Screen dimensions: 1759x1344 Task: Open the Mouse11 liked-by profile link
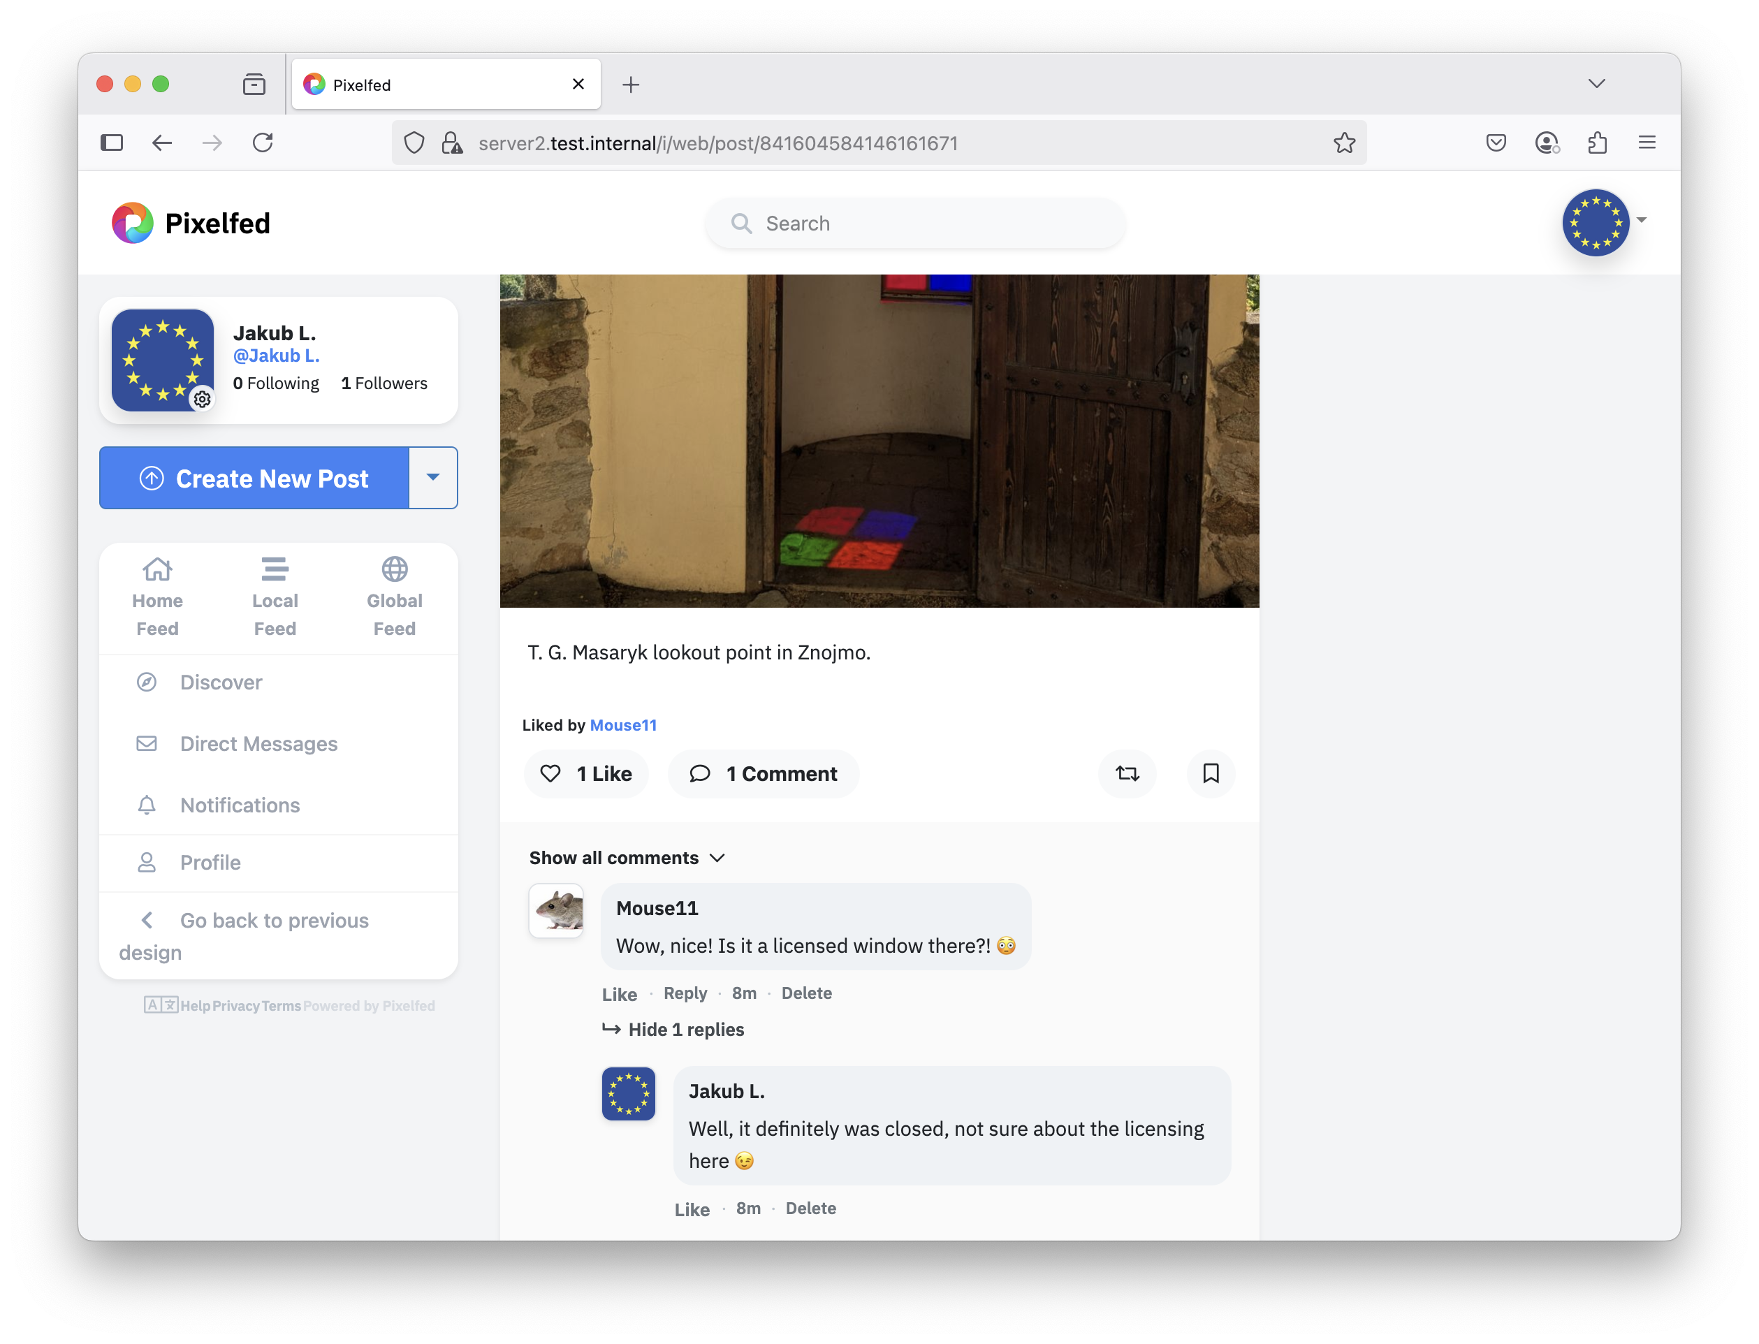coord(623,725)
